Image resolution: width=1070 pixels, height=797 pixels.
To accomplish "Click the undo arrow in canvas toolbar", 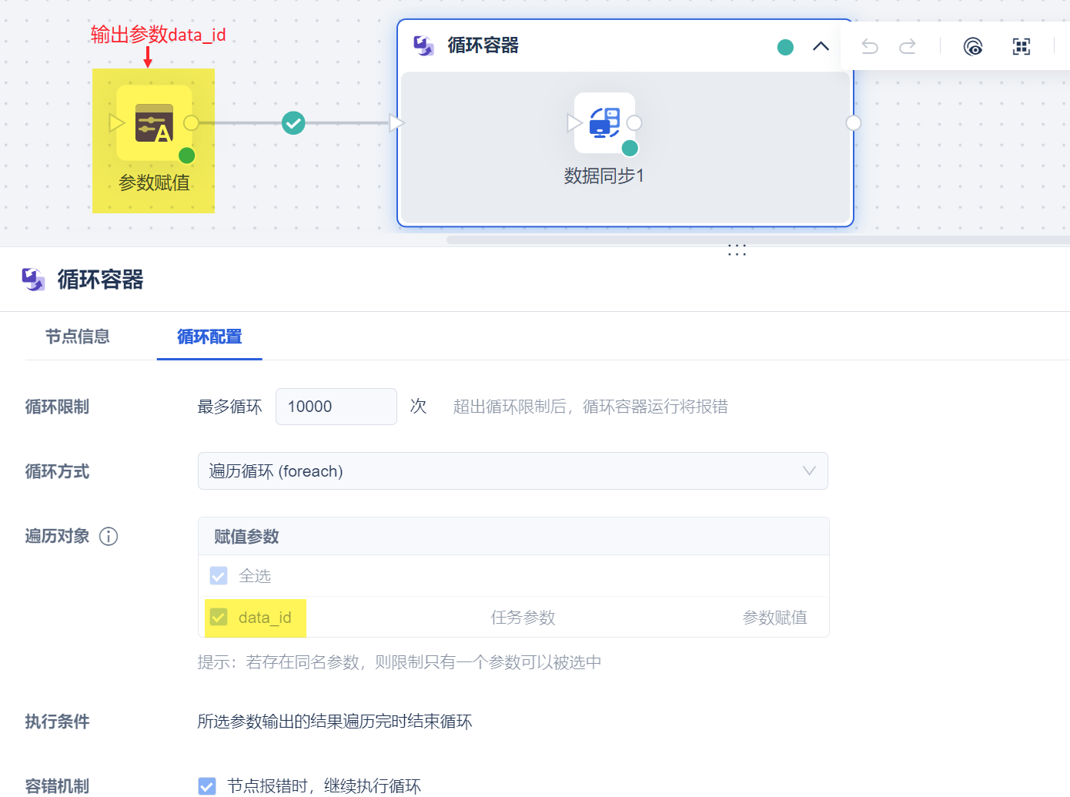I will (x=870, y=47).
